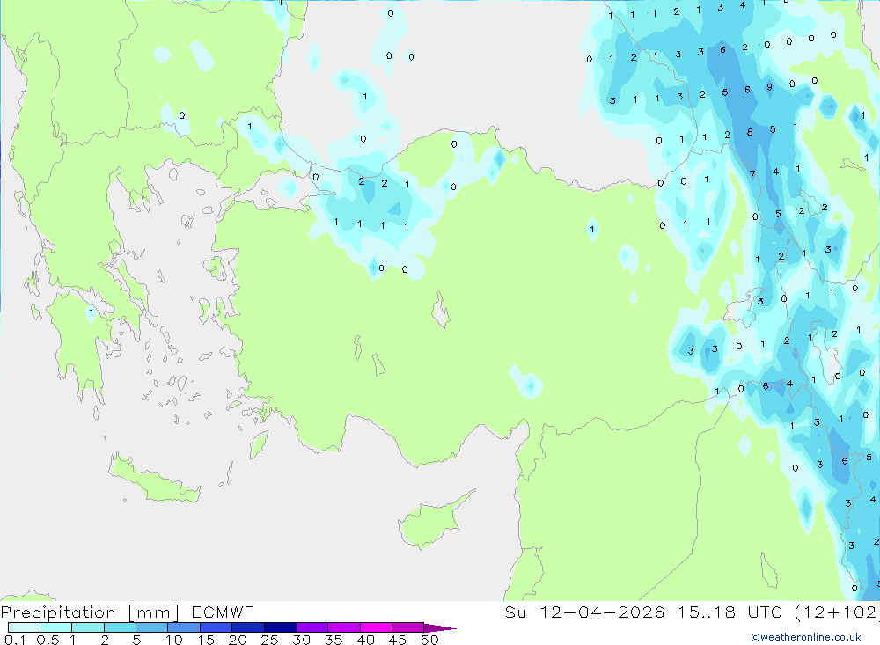
Task: Click the legend scale label '30'
Action: pyautogui.click(x=302, y=640)
